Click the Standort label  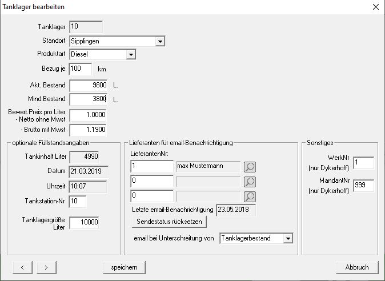[54, 41]
